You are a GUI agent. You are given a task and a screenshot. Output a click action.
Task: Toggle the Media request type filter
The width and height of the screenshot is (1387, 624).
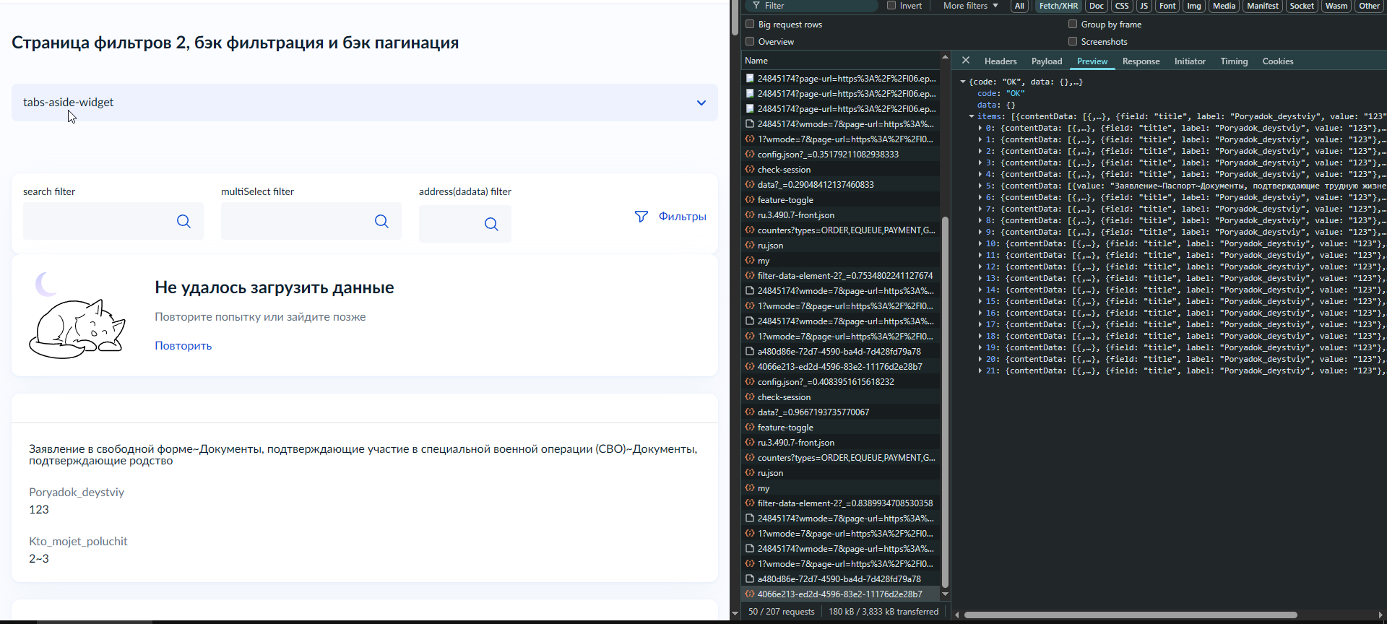point(1224,6)
